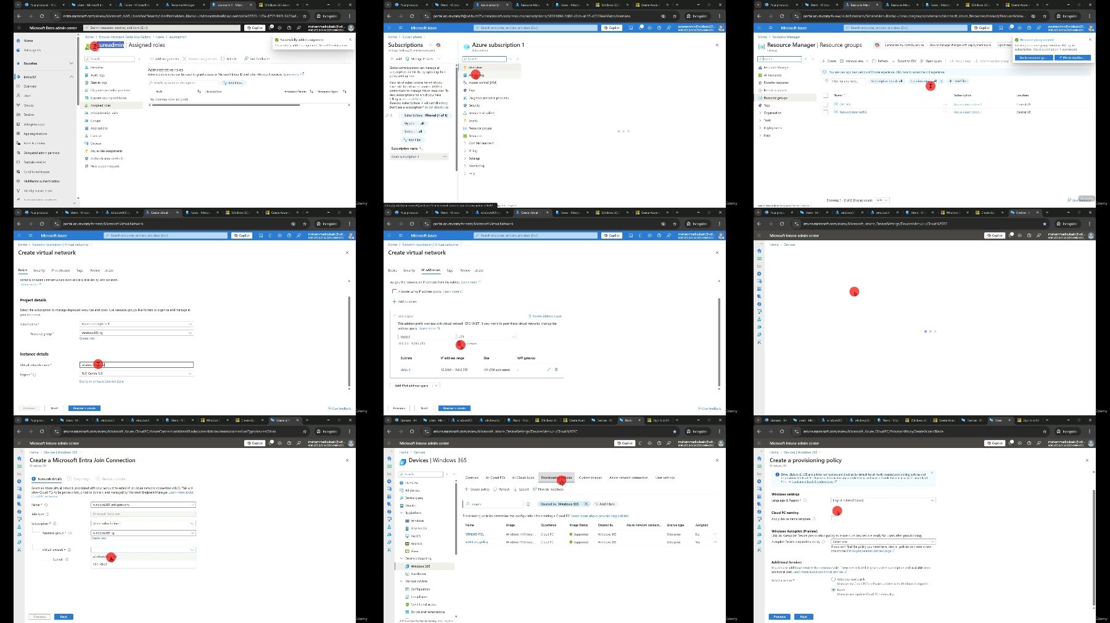Click Previous in virtual network IP addresses window

399,408
